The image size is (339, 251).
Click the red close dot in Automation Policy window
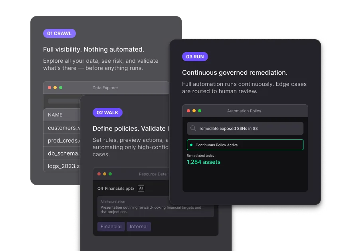(x=188, y=111)
